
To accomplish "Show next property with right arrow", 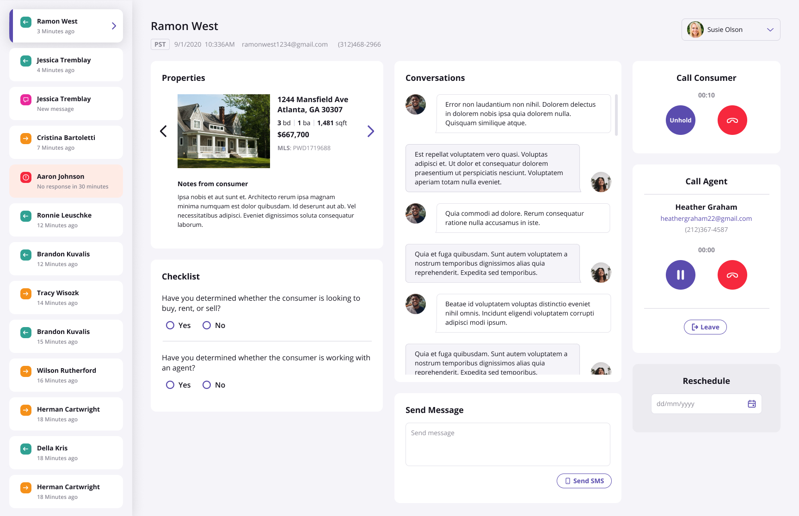I will 370,131.
